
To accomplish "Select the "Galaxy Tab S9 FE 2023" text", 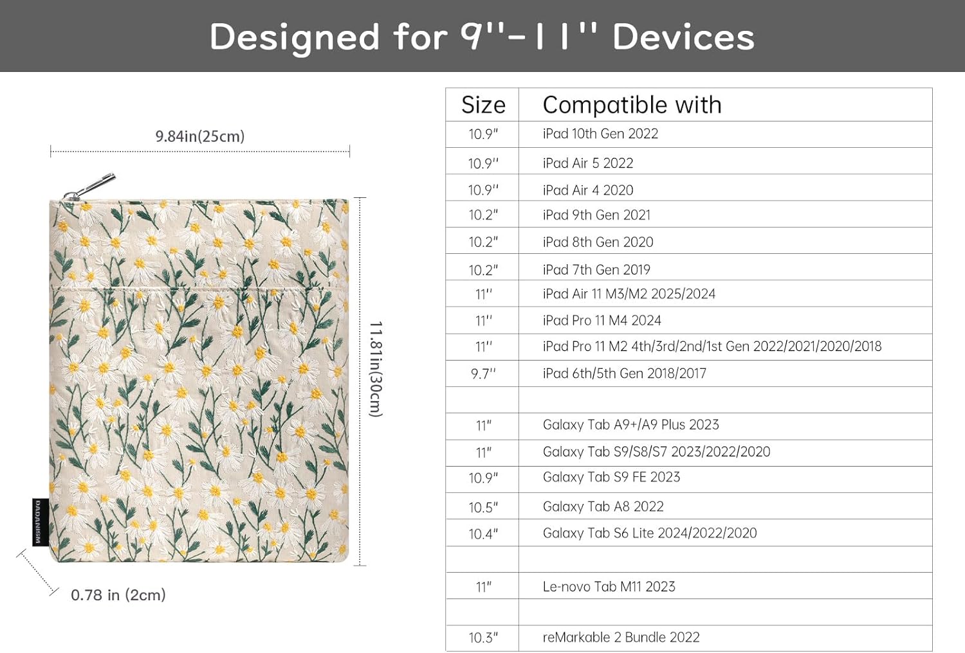I will 612,477.
